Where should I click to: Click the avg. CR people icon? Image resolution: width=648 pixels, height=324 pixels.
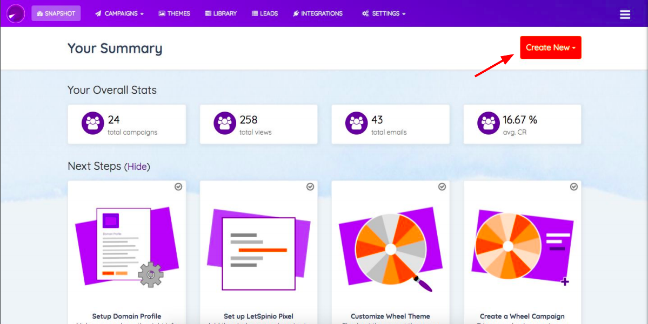coord(489,123)
